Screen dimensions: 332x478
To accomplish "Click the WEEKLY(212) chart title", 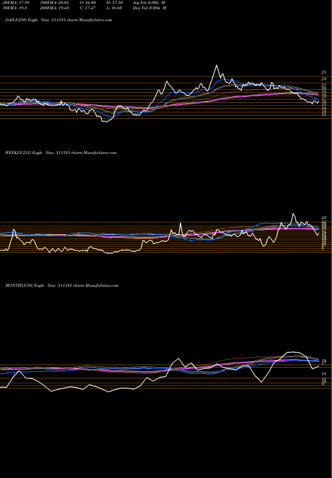I will [61, 153].
